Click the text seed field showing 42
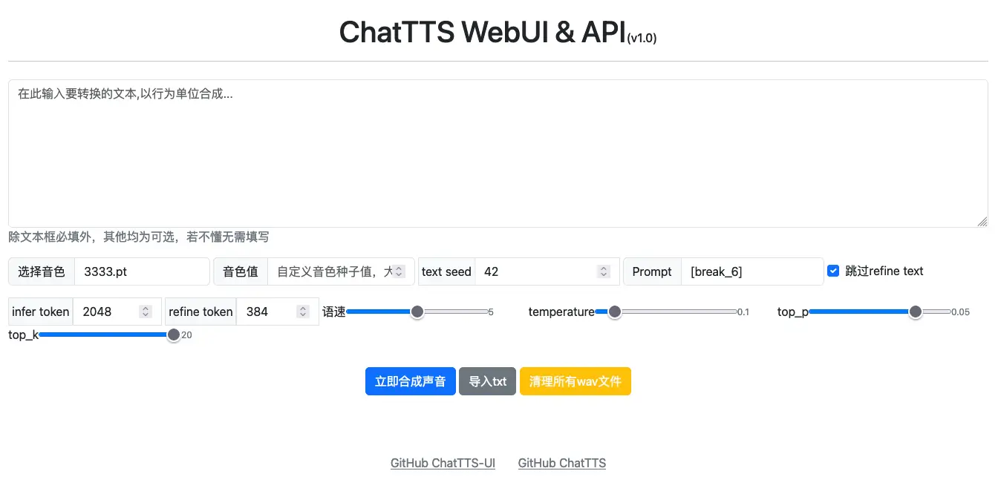Screen dimensions: 1001x491 coord(547,271)
